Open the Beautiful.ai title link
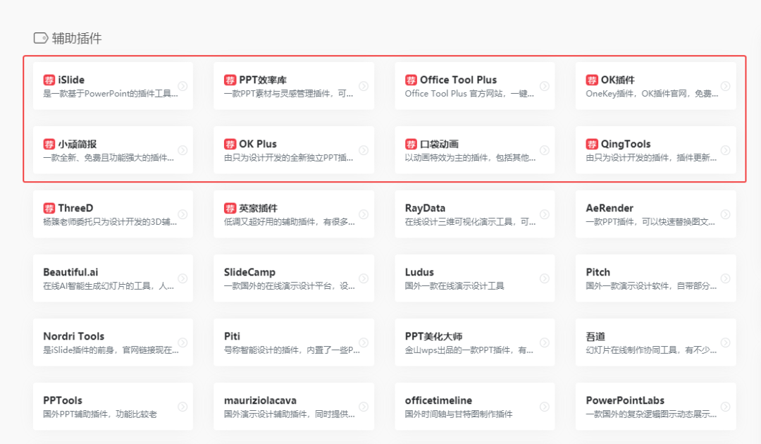This screenshot has height=444, width=761. pyautogui.click(x=71, y=272)
